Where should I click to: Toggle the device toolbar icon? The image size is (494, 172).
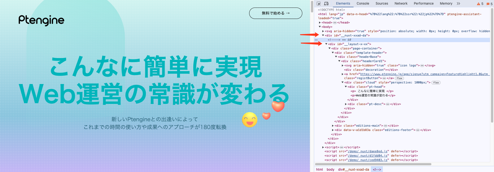click(x=326, y=4)
